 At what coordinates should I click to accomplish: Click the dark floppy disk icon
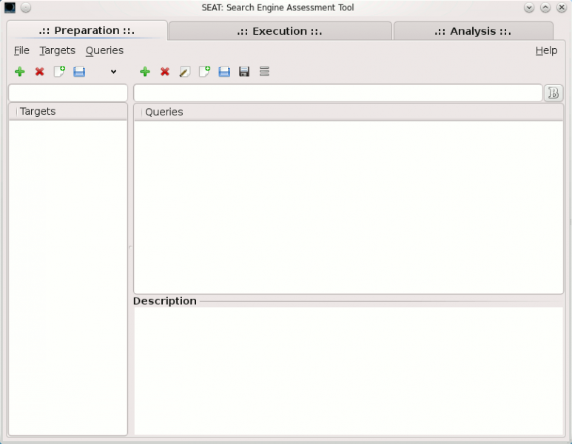[x=244, y=72]
